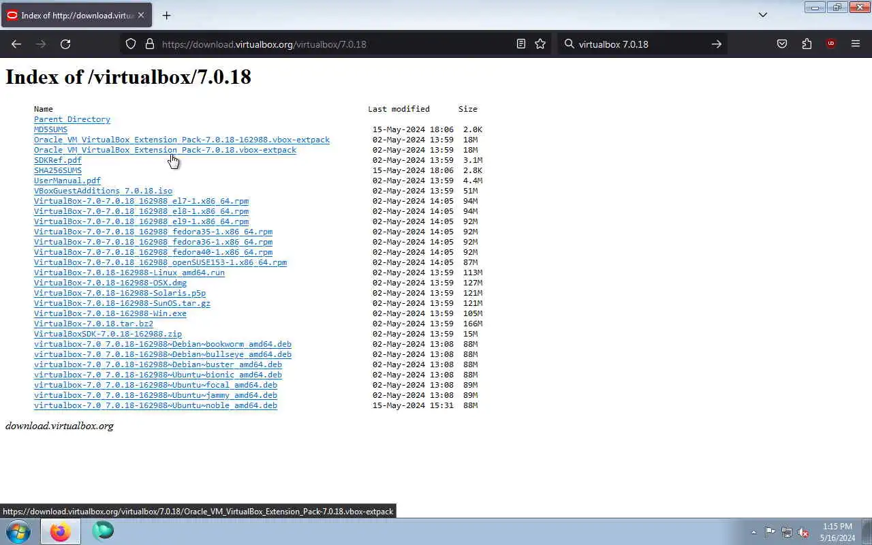
Task: Download the Ubuntu focal amd64 deb
Action: 155,385
